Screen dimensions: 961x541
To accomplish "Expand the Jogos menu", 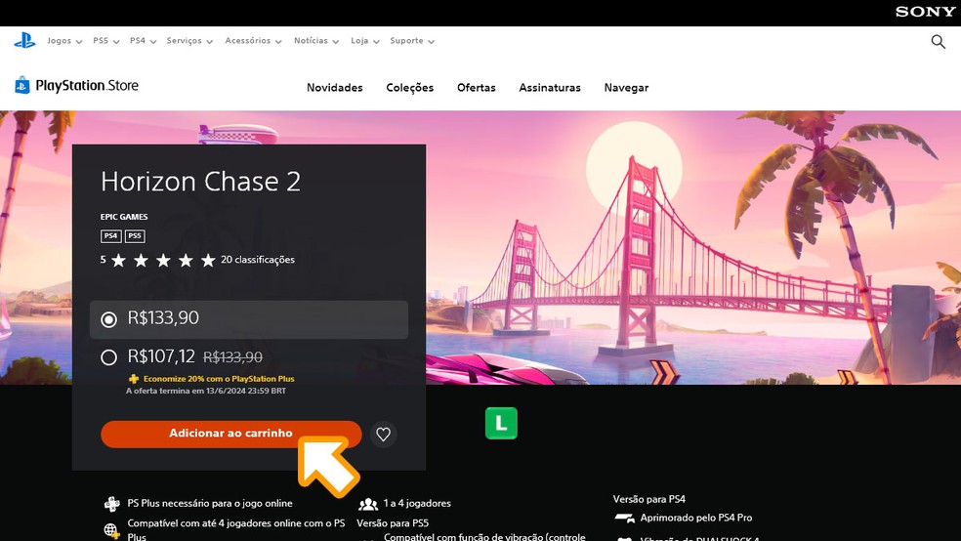I will 64,41.
